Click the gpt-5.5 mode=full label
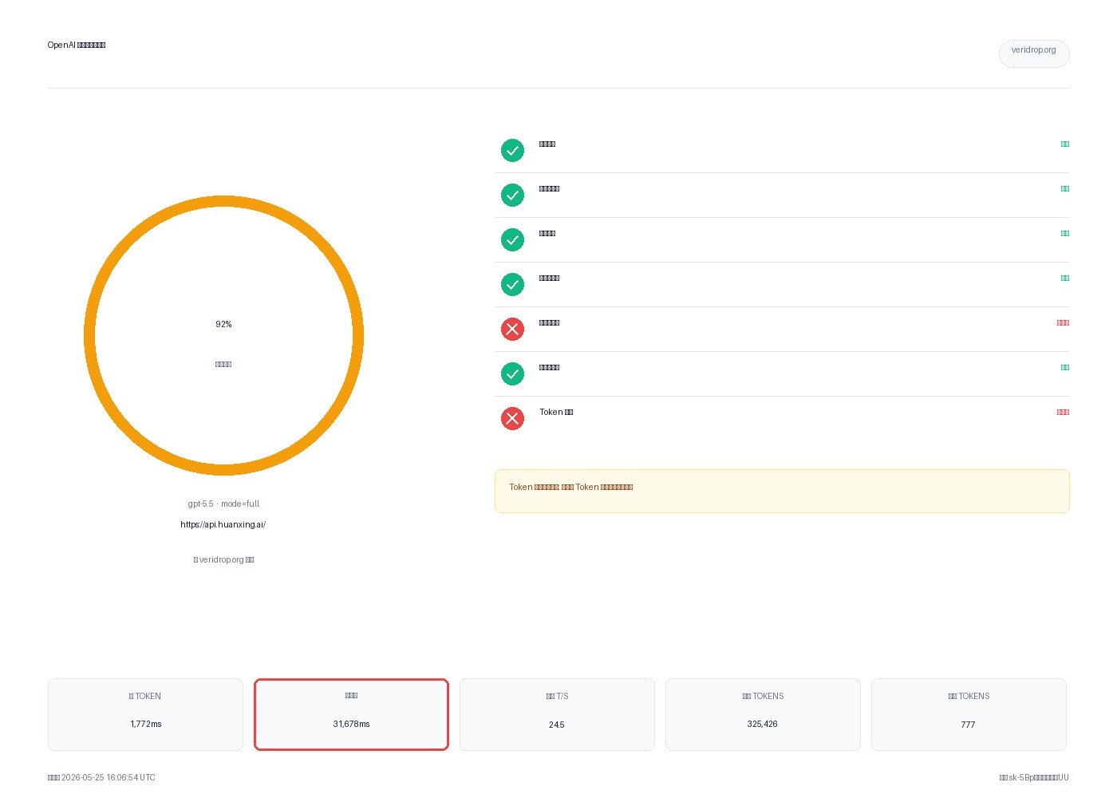 pos(223,504)
